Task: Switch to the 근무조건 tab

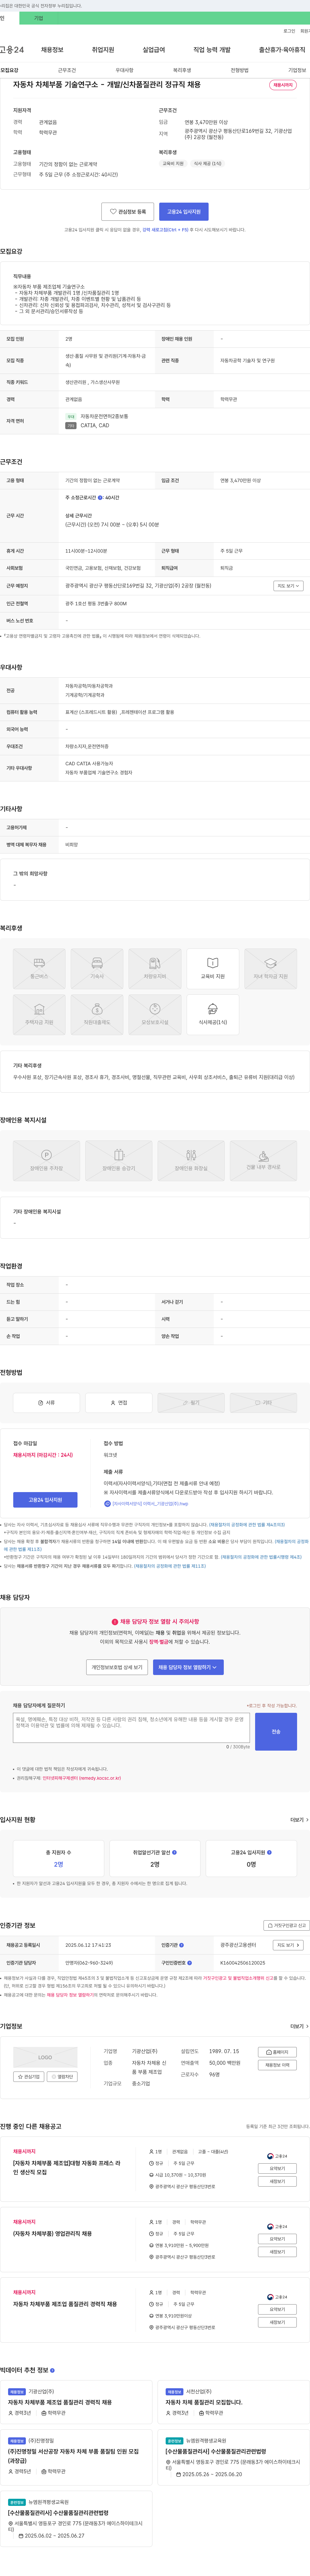Action: click(x=67, y=70)
